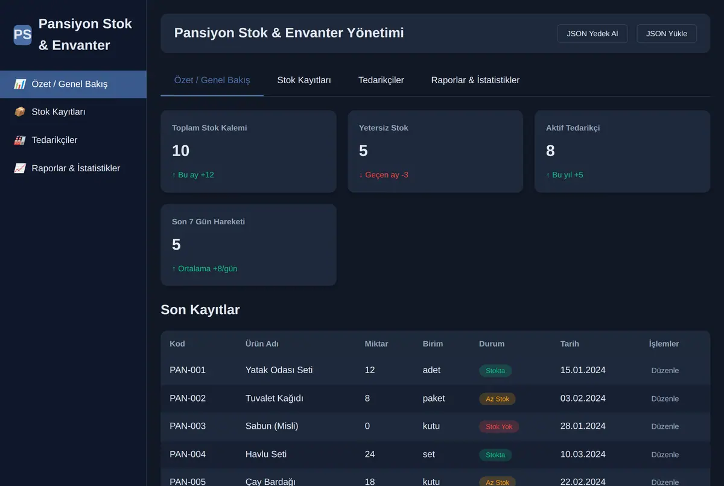This screenshot has height=486, width=724.
Task: Click the PAN-002 code cell
Action: (x=188, y=399)
